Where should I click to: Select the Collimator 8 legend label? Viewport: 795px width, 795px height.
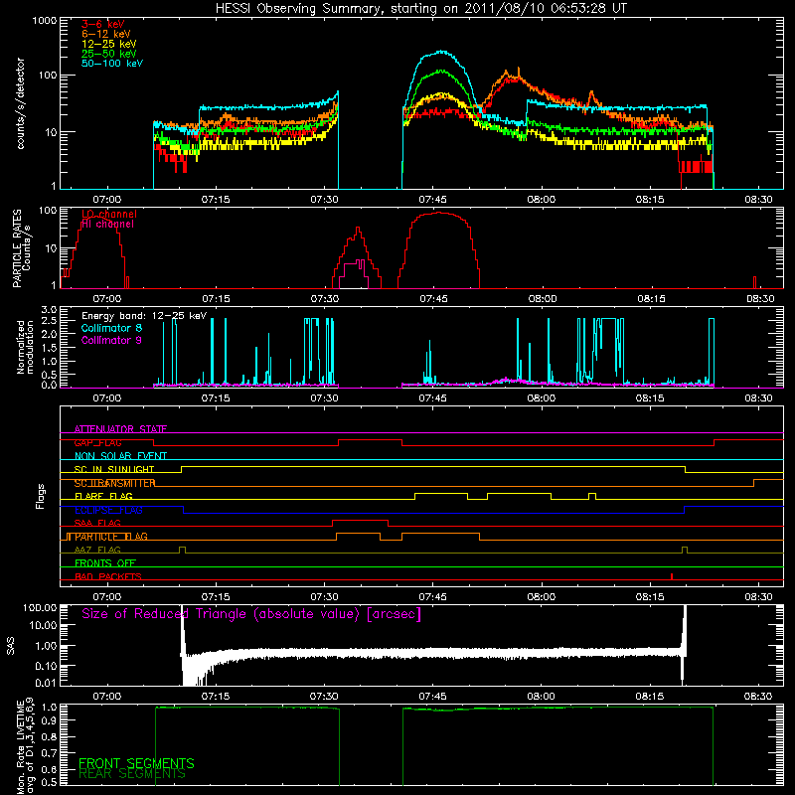tap(111, 328)
